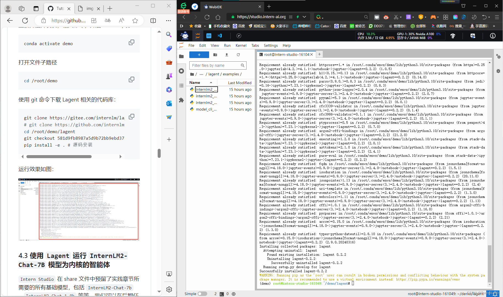Screen dimensions: 503x297
Task: Open the VS Code editor icon in WebIDE
Action: coord(220,36)
